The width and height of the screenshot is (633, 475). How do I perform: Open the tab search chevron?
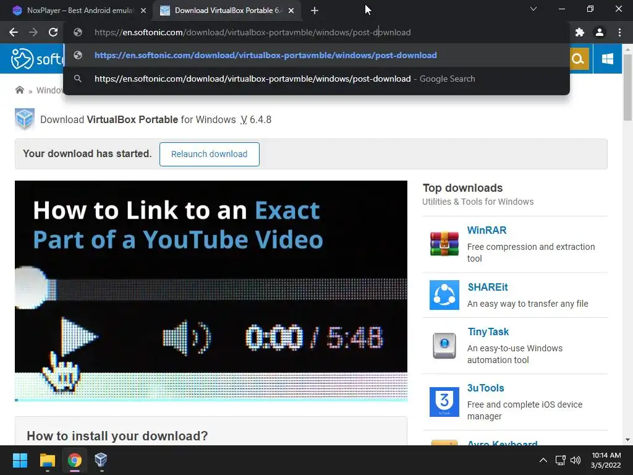tap(533, 9)
